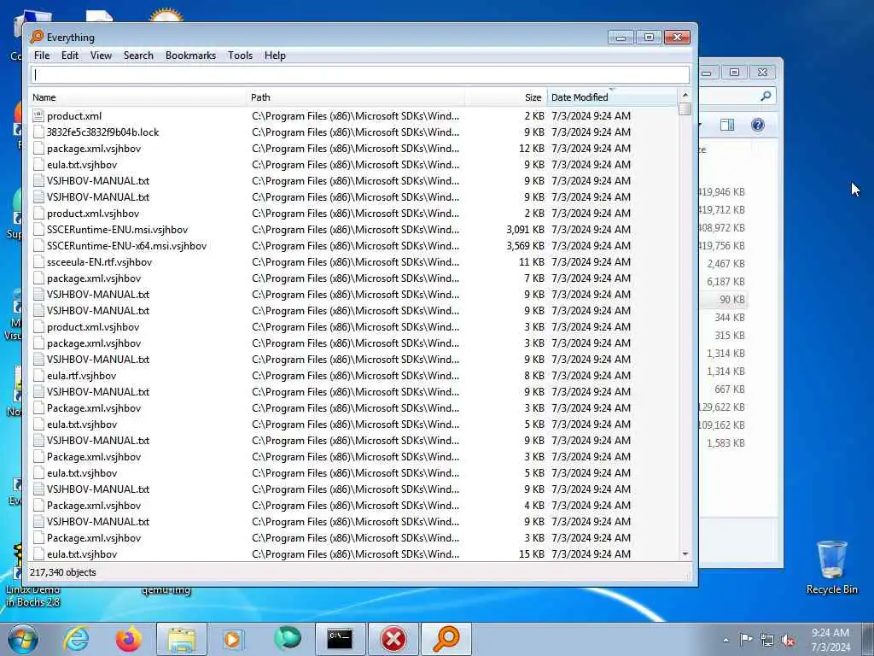Open help icon in background Explorer window
The height and width of the screenshot is (656, 874).
click(x=758, y=125)
